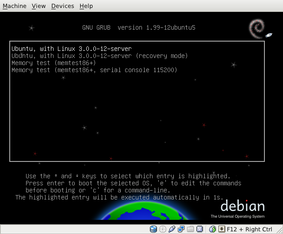Select memtest86+ serial console 115200 entry

pos(94,70)
